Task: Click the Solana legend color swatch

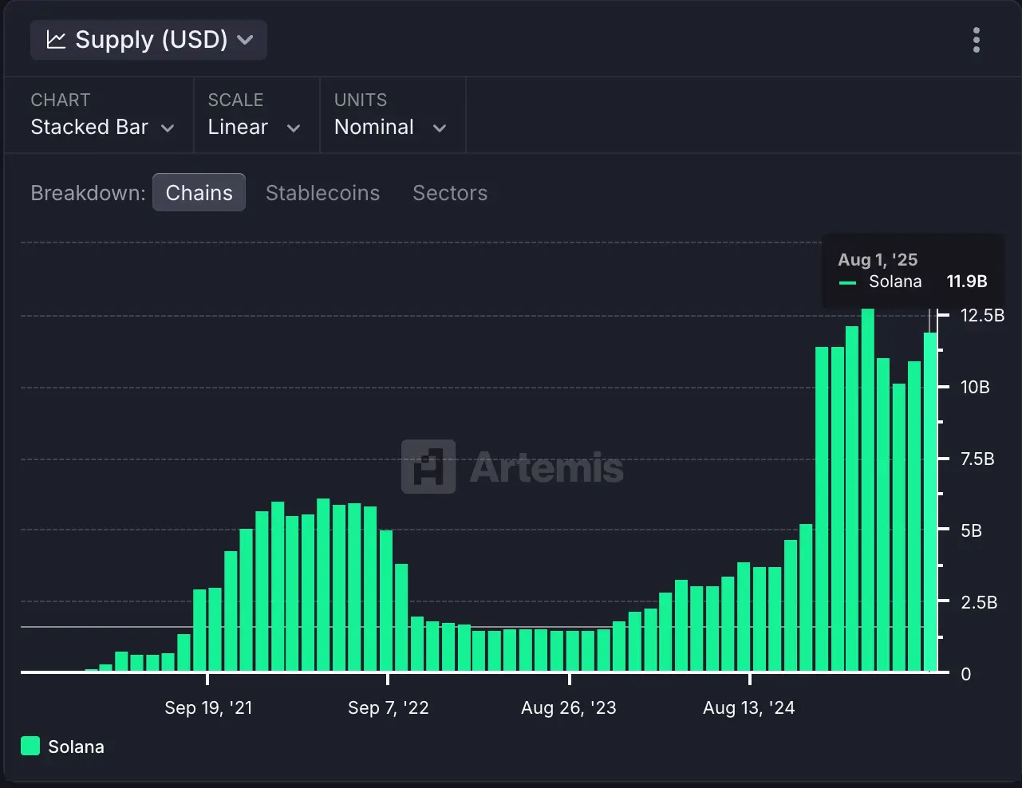Action: (x=30, y=746)
